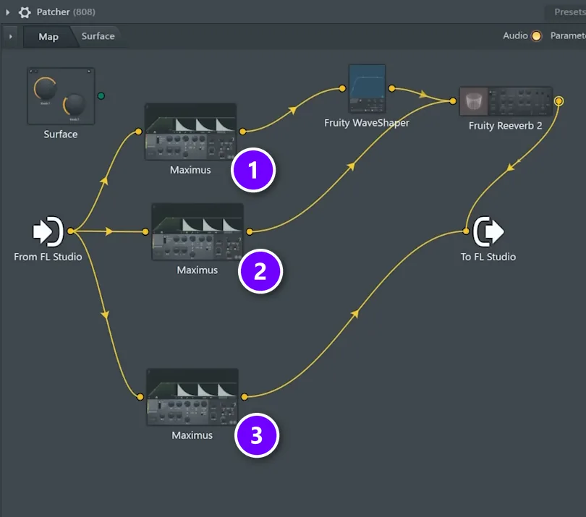Click input port of Maximus feeding To FL Studio
Screen dimensions: 586x517
point(140,397)
